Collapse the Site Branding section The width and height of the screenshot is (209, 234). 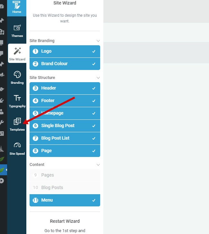tap(98, 41)
